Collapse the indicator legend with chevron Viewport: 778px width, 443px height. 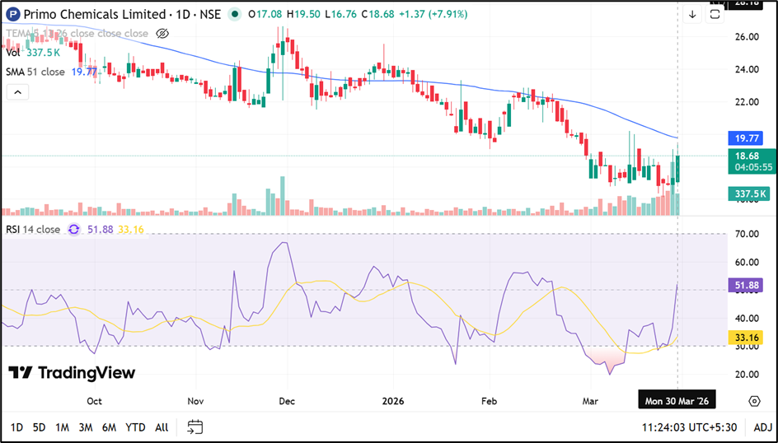click(x=17, y=92)
